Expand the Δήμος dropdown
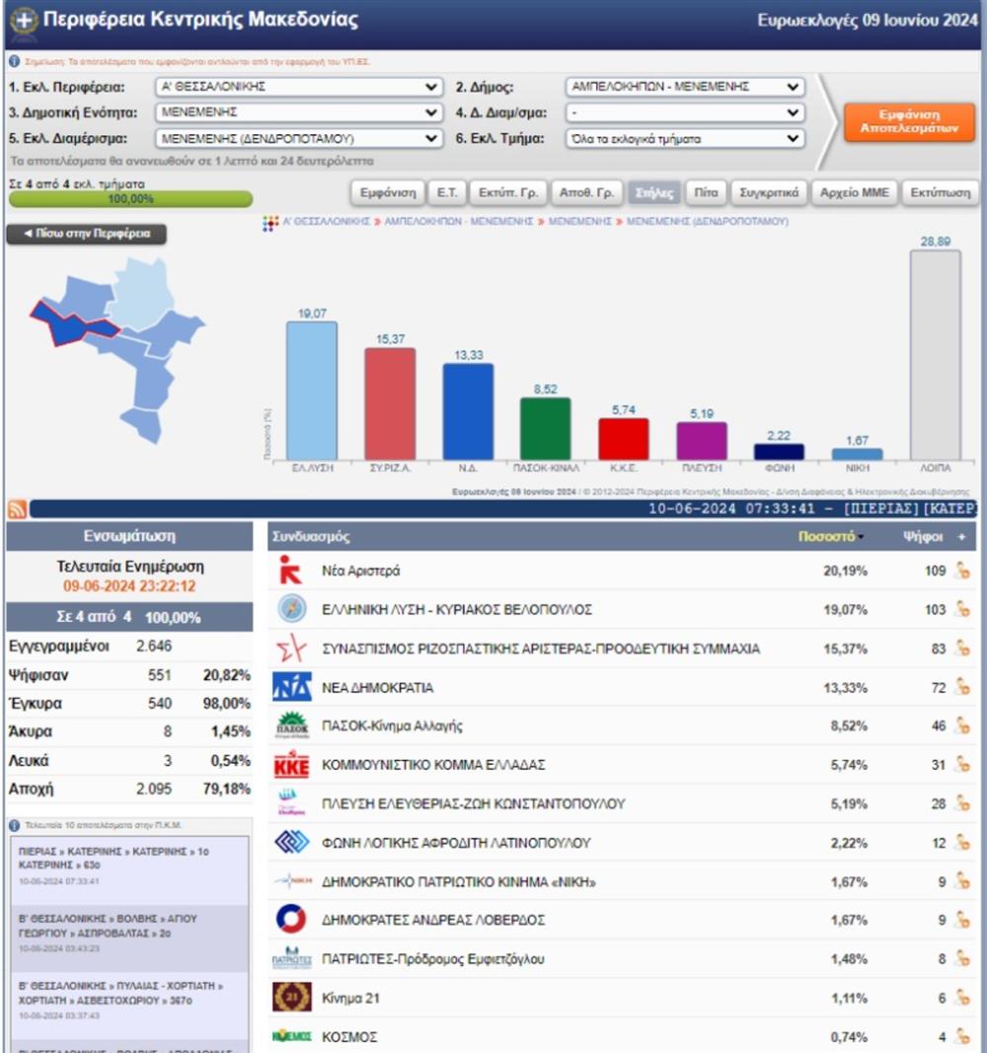The image size is (987, 1053). point(685,87)
